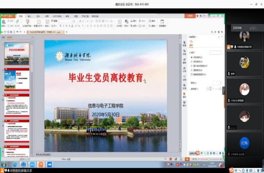This screenshot has height=173, width=264.
Task: Click the Bold formatting icon in the ribbon
Action: click(x=61, y=25)
